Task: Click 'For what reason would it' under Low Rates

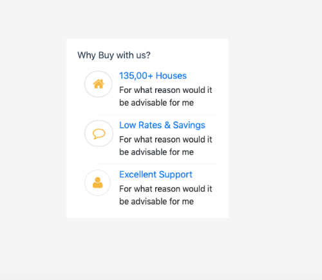Action: [166, 139]
